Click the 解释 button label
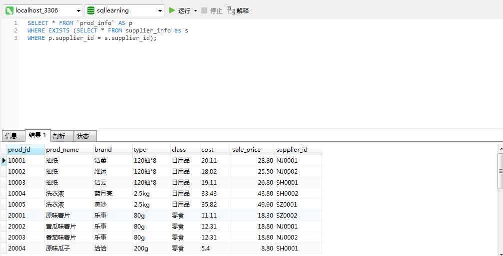503x256 pixels. [243, 10]
